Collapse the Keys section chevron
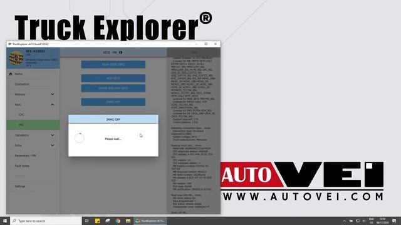401x225 pixels. [52, 104]
